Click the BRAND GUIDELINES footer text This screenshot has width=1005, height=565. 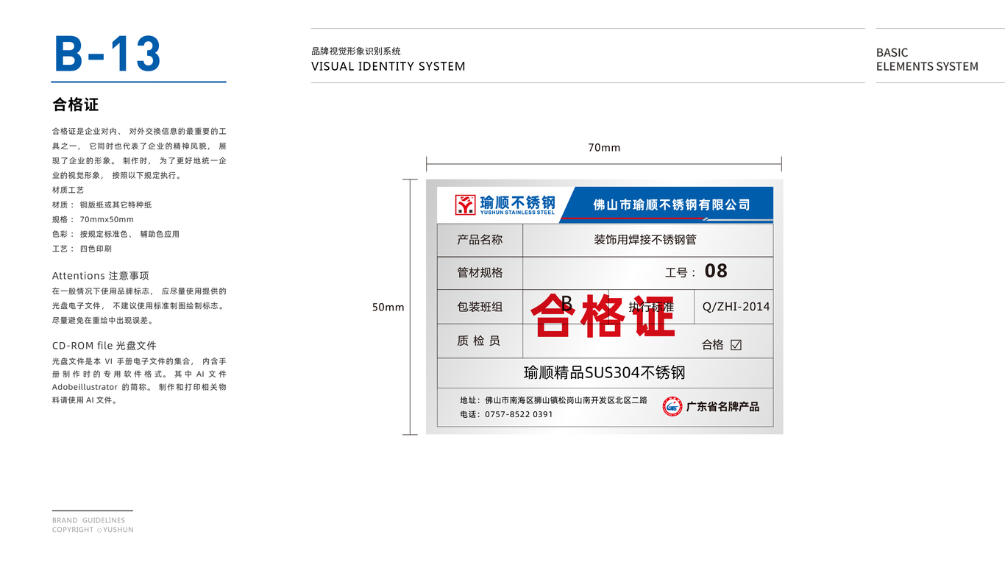point(88,520)
